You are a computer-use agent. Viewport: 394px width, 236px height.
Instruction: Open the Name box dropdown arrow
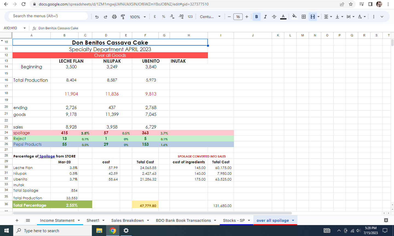25,28
